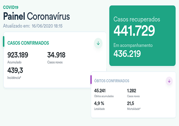Click the Casos recuperados heading
Screen dimensions: 179x126
point(137,20)
